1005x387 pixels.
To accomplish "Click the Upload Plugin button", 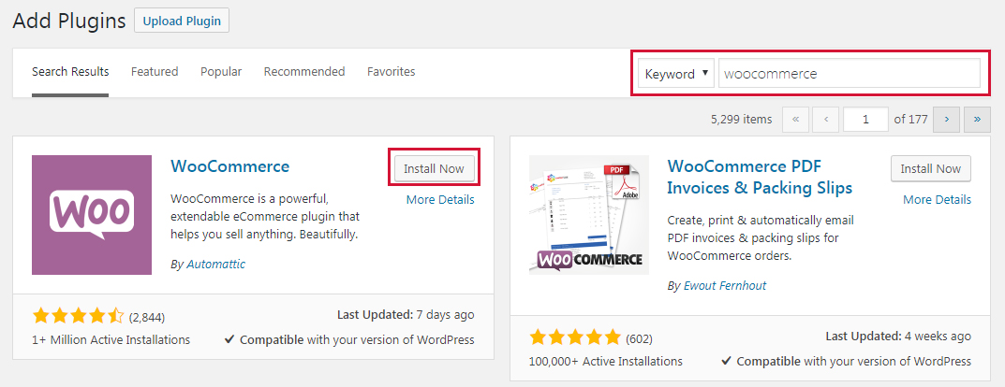I will [182, 21].
